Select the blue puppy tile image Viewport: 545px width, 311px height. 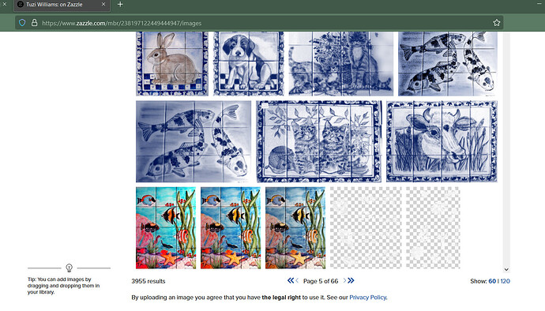point(249,64)
